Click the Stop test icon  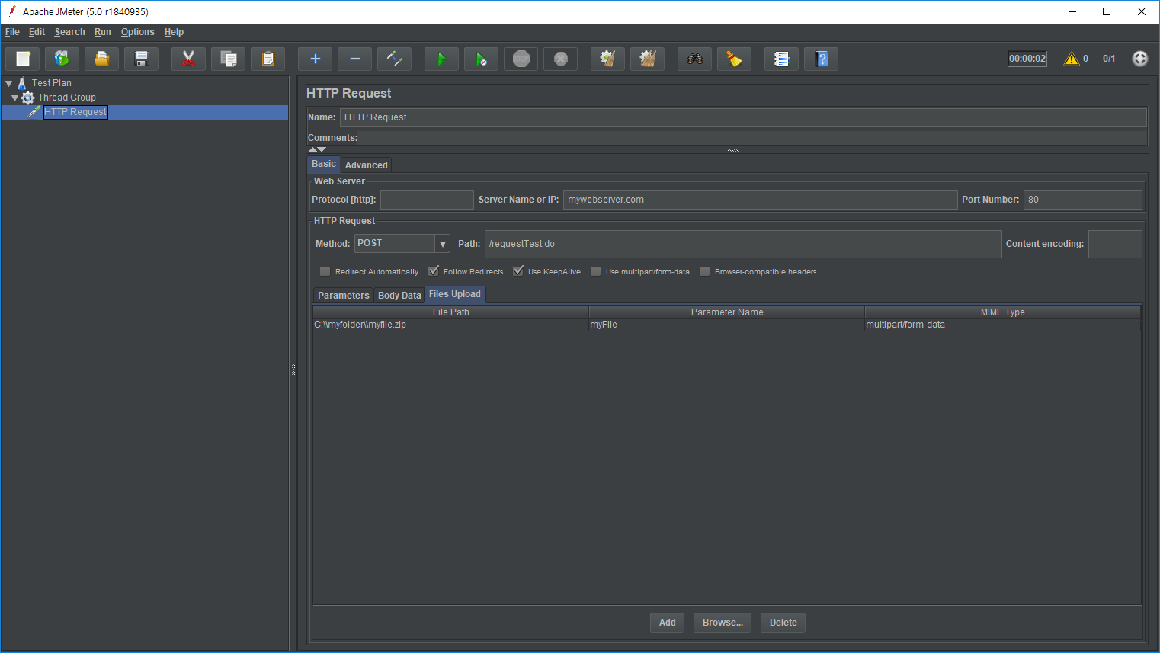521,59
